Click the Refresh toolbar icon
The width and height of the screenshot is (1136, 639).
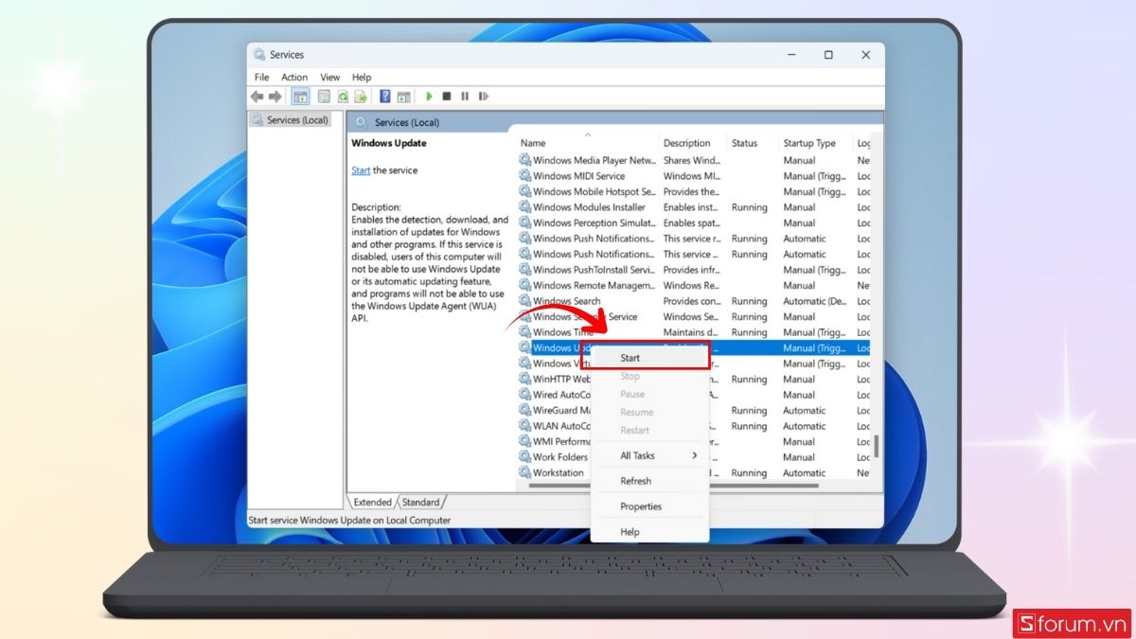point(343,97)
